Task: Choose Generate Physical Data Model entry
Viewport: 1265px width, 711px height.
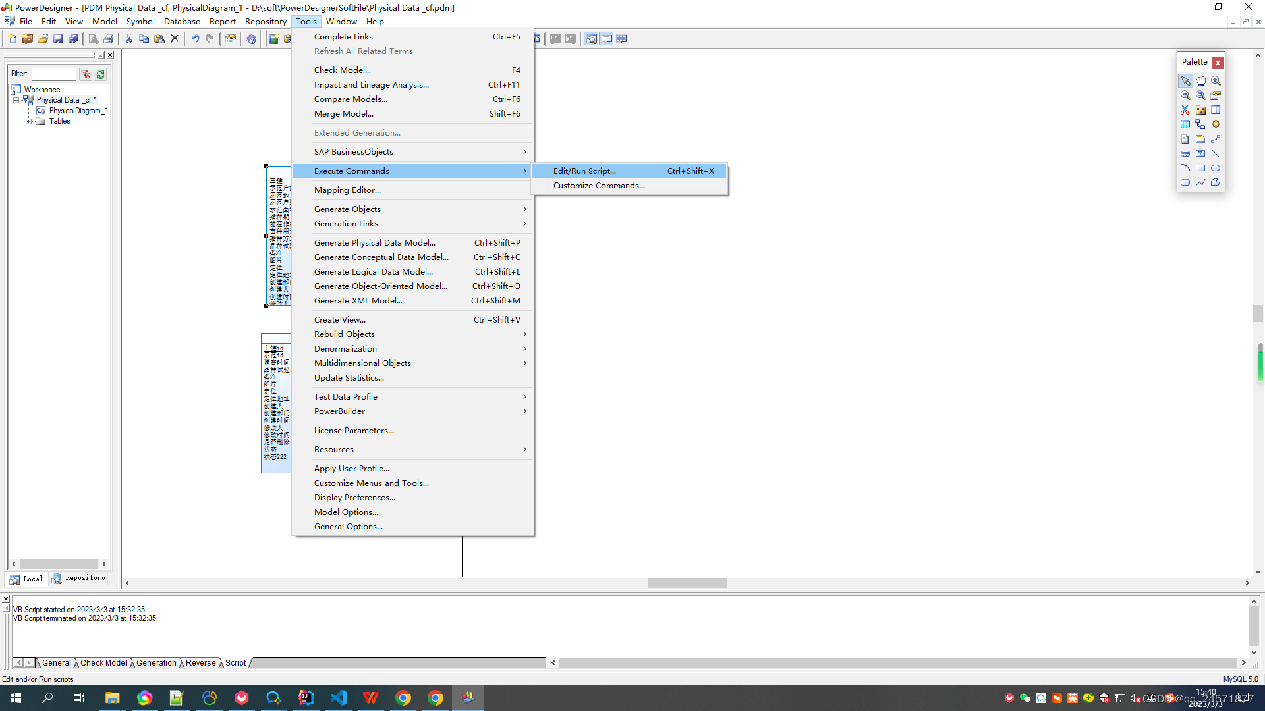Action: (413, 243)
